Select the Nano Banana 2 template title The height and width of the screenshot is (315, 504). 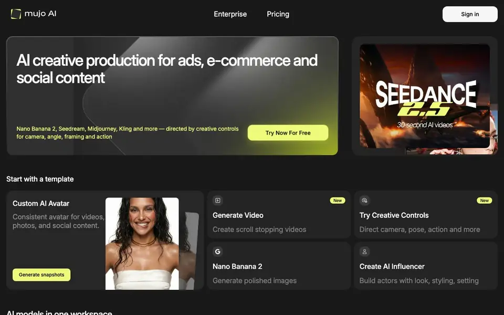237,267
